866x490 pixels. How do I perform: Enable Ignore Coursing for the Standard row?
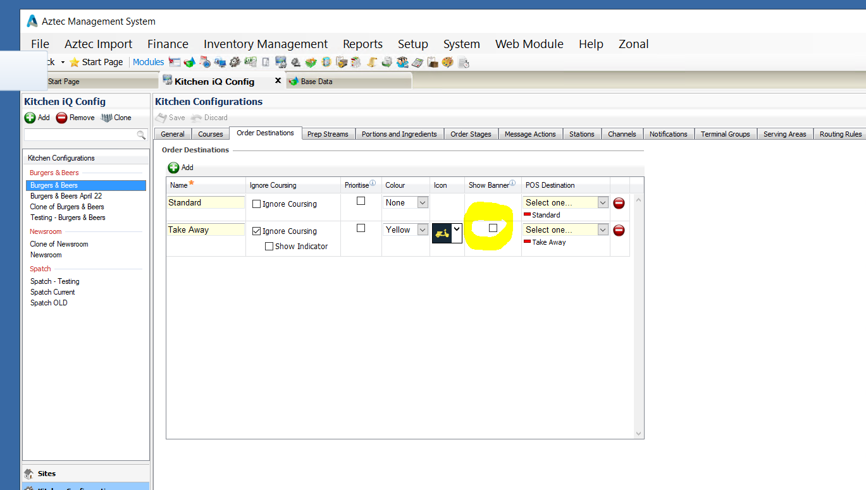pyautogui.click(x=256, y=204)
